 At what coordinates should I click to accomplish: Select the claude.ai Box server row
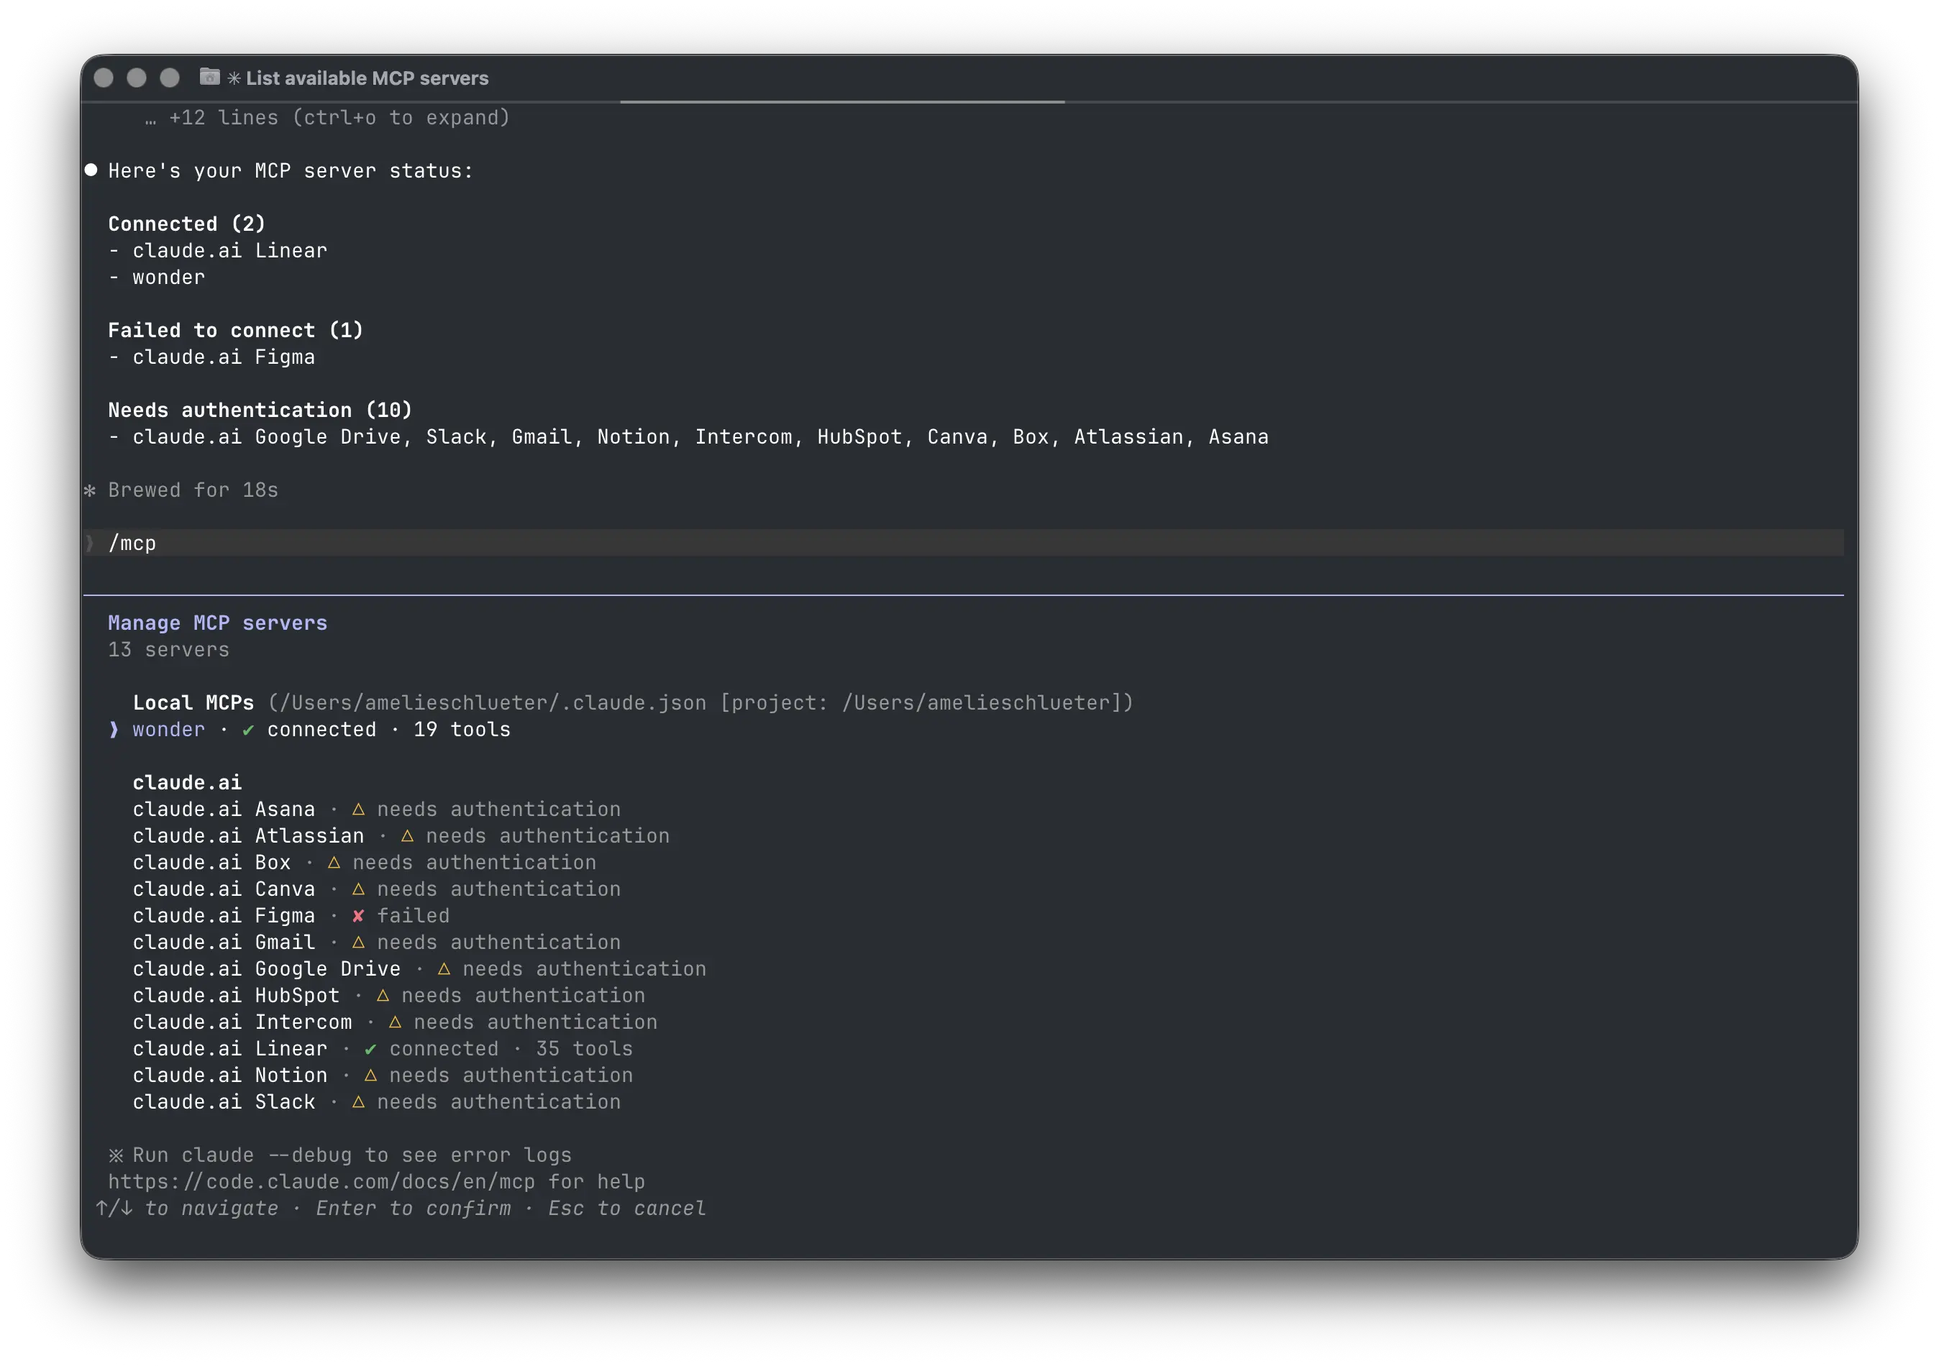(x=365, y=862)
